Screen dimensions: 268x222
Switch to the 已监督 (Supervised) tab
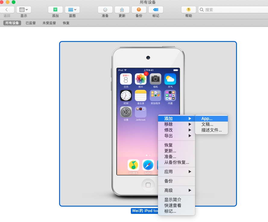(31, 23)
